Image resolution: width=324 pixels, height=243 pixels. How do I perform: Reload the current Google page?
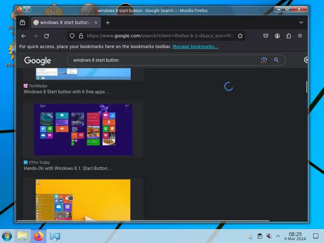point(47,36)
